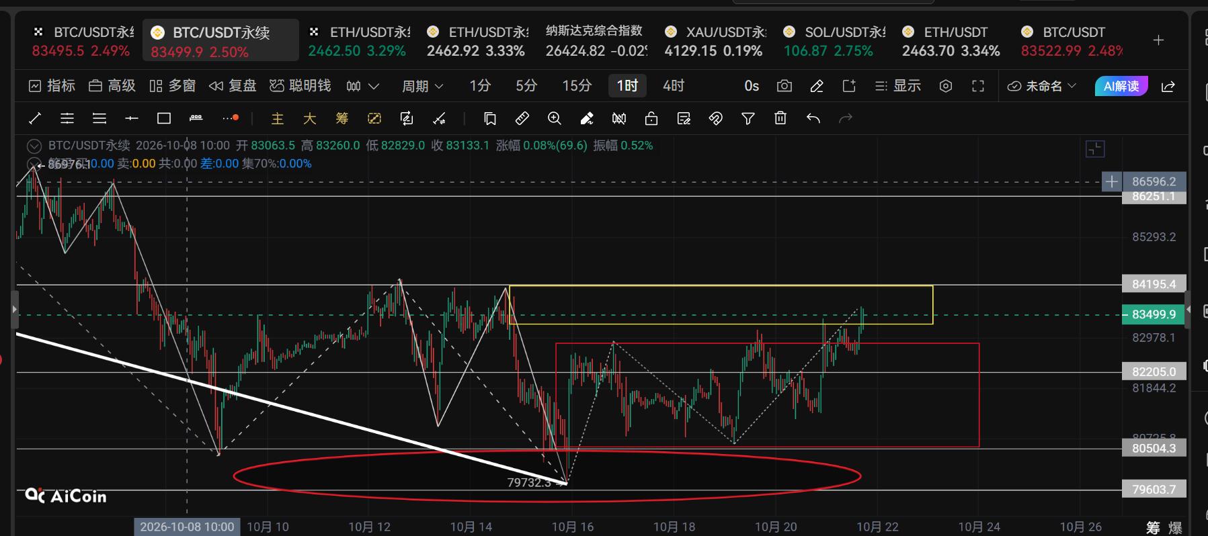
Task: Expand the 未命名 layout dropdown
Action: pos(1042,86)
